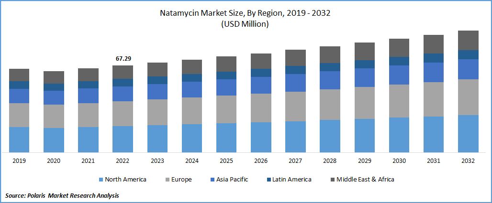Click the 2028 axis label
Screen dimensions: 492x203
tap(330, 160)
